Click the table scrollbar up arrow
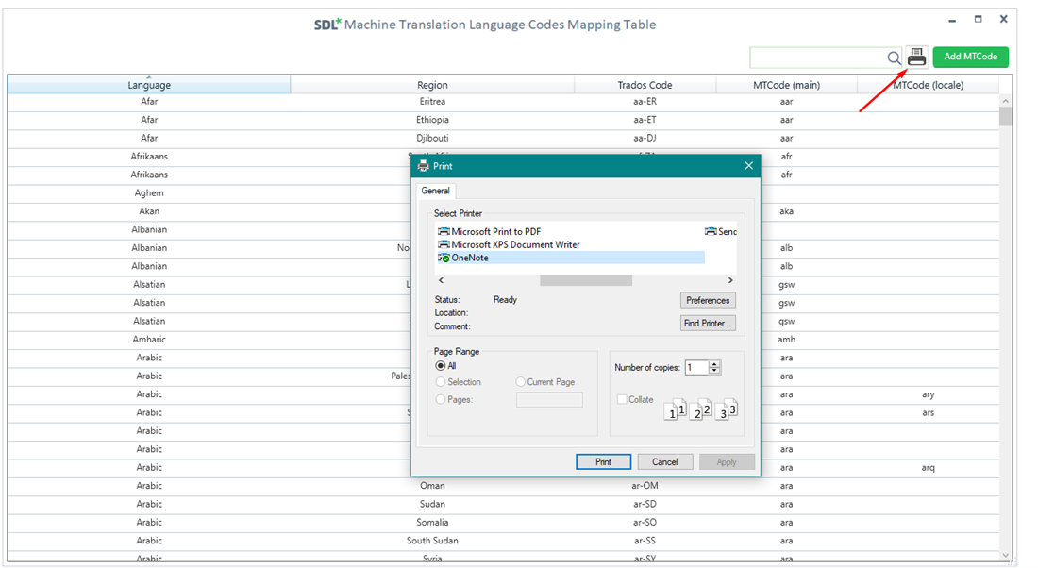Viewport: 1038px width, 568px height. tap(1006, 101)
